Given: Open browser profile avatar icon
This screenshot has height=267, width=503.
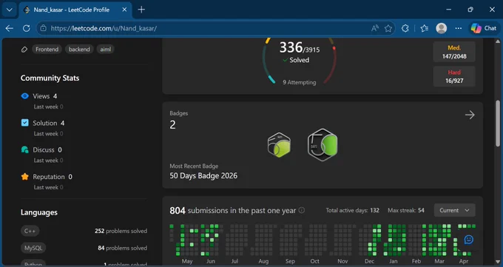Looking at the screenshot, I should [x=442, y=28].
